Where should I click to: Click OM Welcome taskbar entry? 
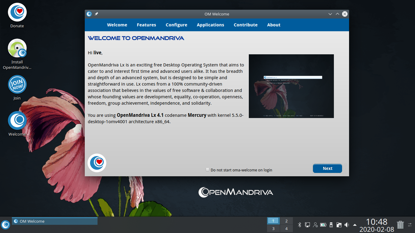click(55, 221)
